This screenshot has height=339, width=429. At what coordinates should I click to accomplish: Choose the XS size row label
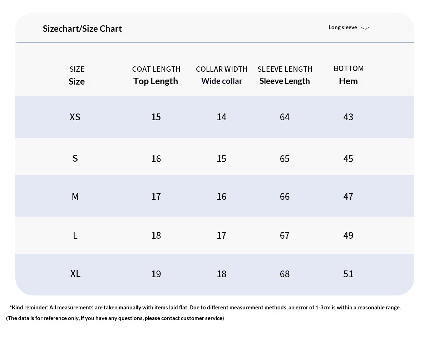pos(75,117)
